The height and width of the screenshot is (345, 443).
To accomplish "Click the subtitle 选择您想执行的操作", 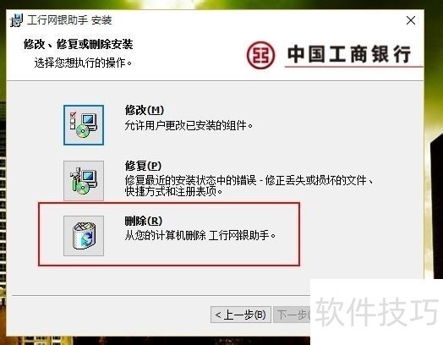I will tap(83, 63).
